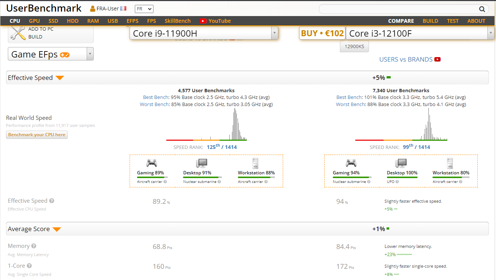Click the question mark icon next to 1-Core
This screenshot has height=280, width=496.
point(29,266)
